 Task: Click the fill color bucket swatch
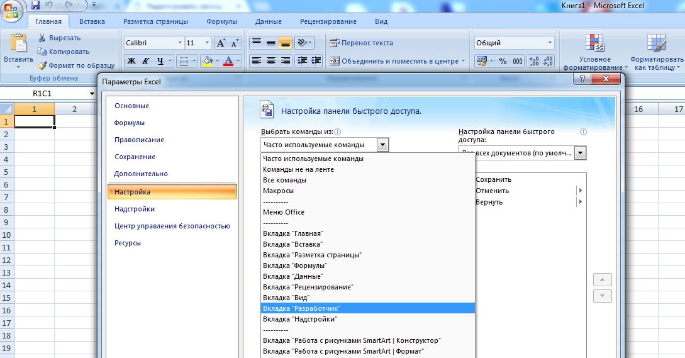coord(207,61)
